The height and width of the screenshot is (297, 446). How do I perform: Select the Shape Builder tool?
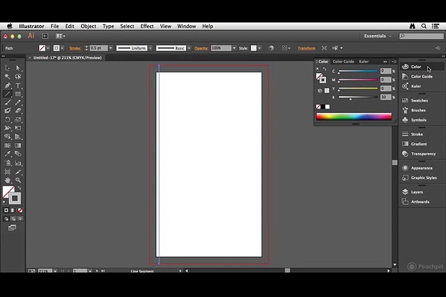click(x=7, y=137)
